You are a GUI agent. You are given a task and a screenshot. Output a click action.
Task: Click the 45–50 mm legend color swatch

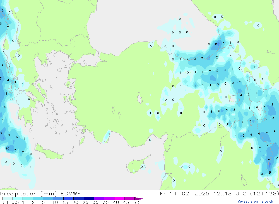[129, 198]
